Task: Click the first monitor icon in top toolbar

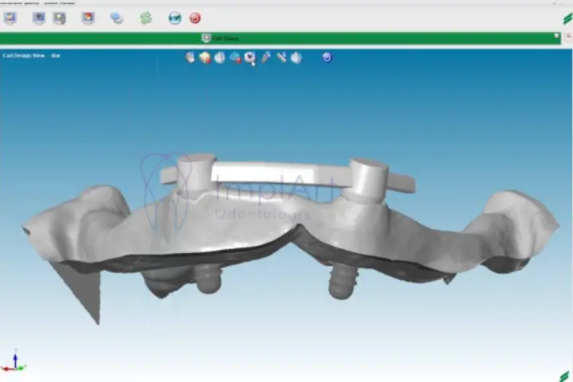Action: coord(10,18)
